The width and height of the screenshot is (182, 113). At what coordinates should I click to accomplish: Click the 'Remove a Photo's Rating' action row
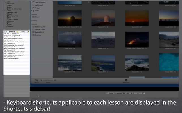click(x=17, y=39)
